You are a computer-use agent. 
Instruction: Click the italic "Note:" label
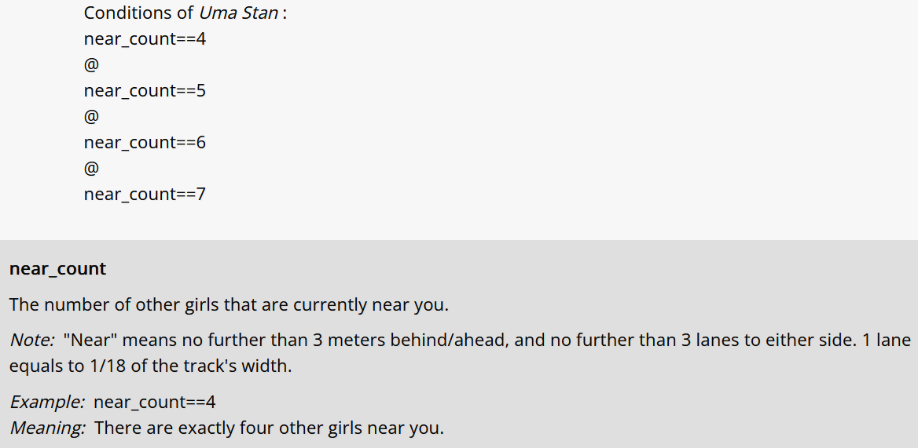coord(32,341)
